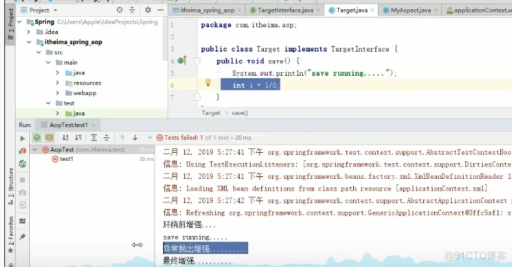This screenshot has height=267, width=512.
Task: Click locate file target icon in Project panel
Action: point(120,10)
